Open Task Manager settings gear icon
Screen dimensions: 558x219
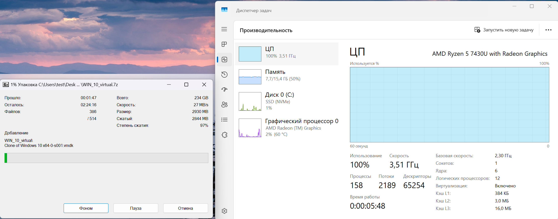click(x=224, y=211)
